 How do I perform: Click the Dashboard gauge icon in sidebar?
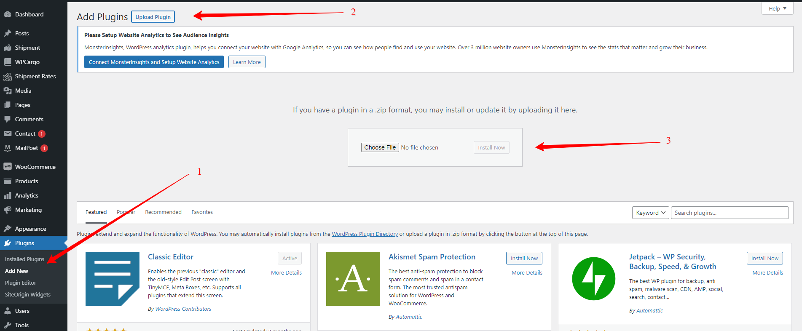coord(8,14)
